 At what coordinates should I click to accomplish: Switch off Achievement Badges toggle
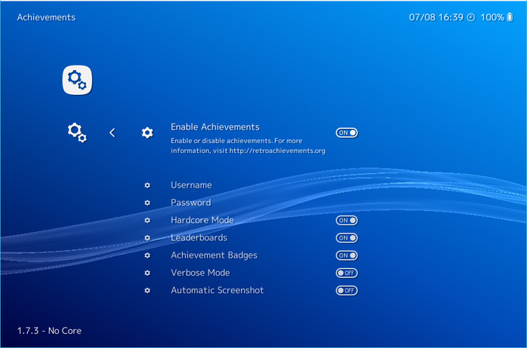(346, 255)
